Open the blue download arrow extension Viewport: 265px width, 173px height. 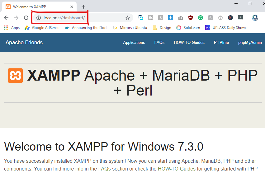171,18
